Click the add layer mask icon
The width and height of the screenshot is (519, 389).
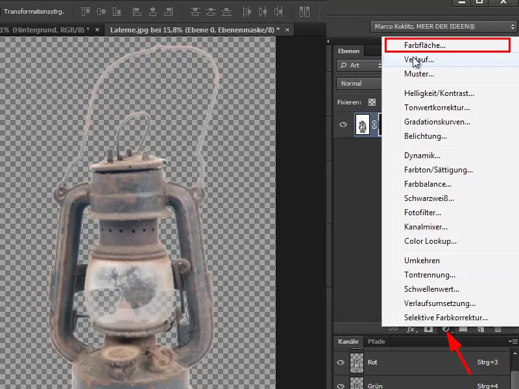click(x=428, y=329)
